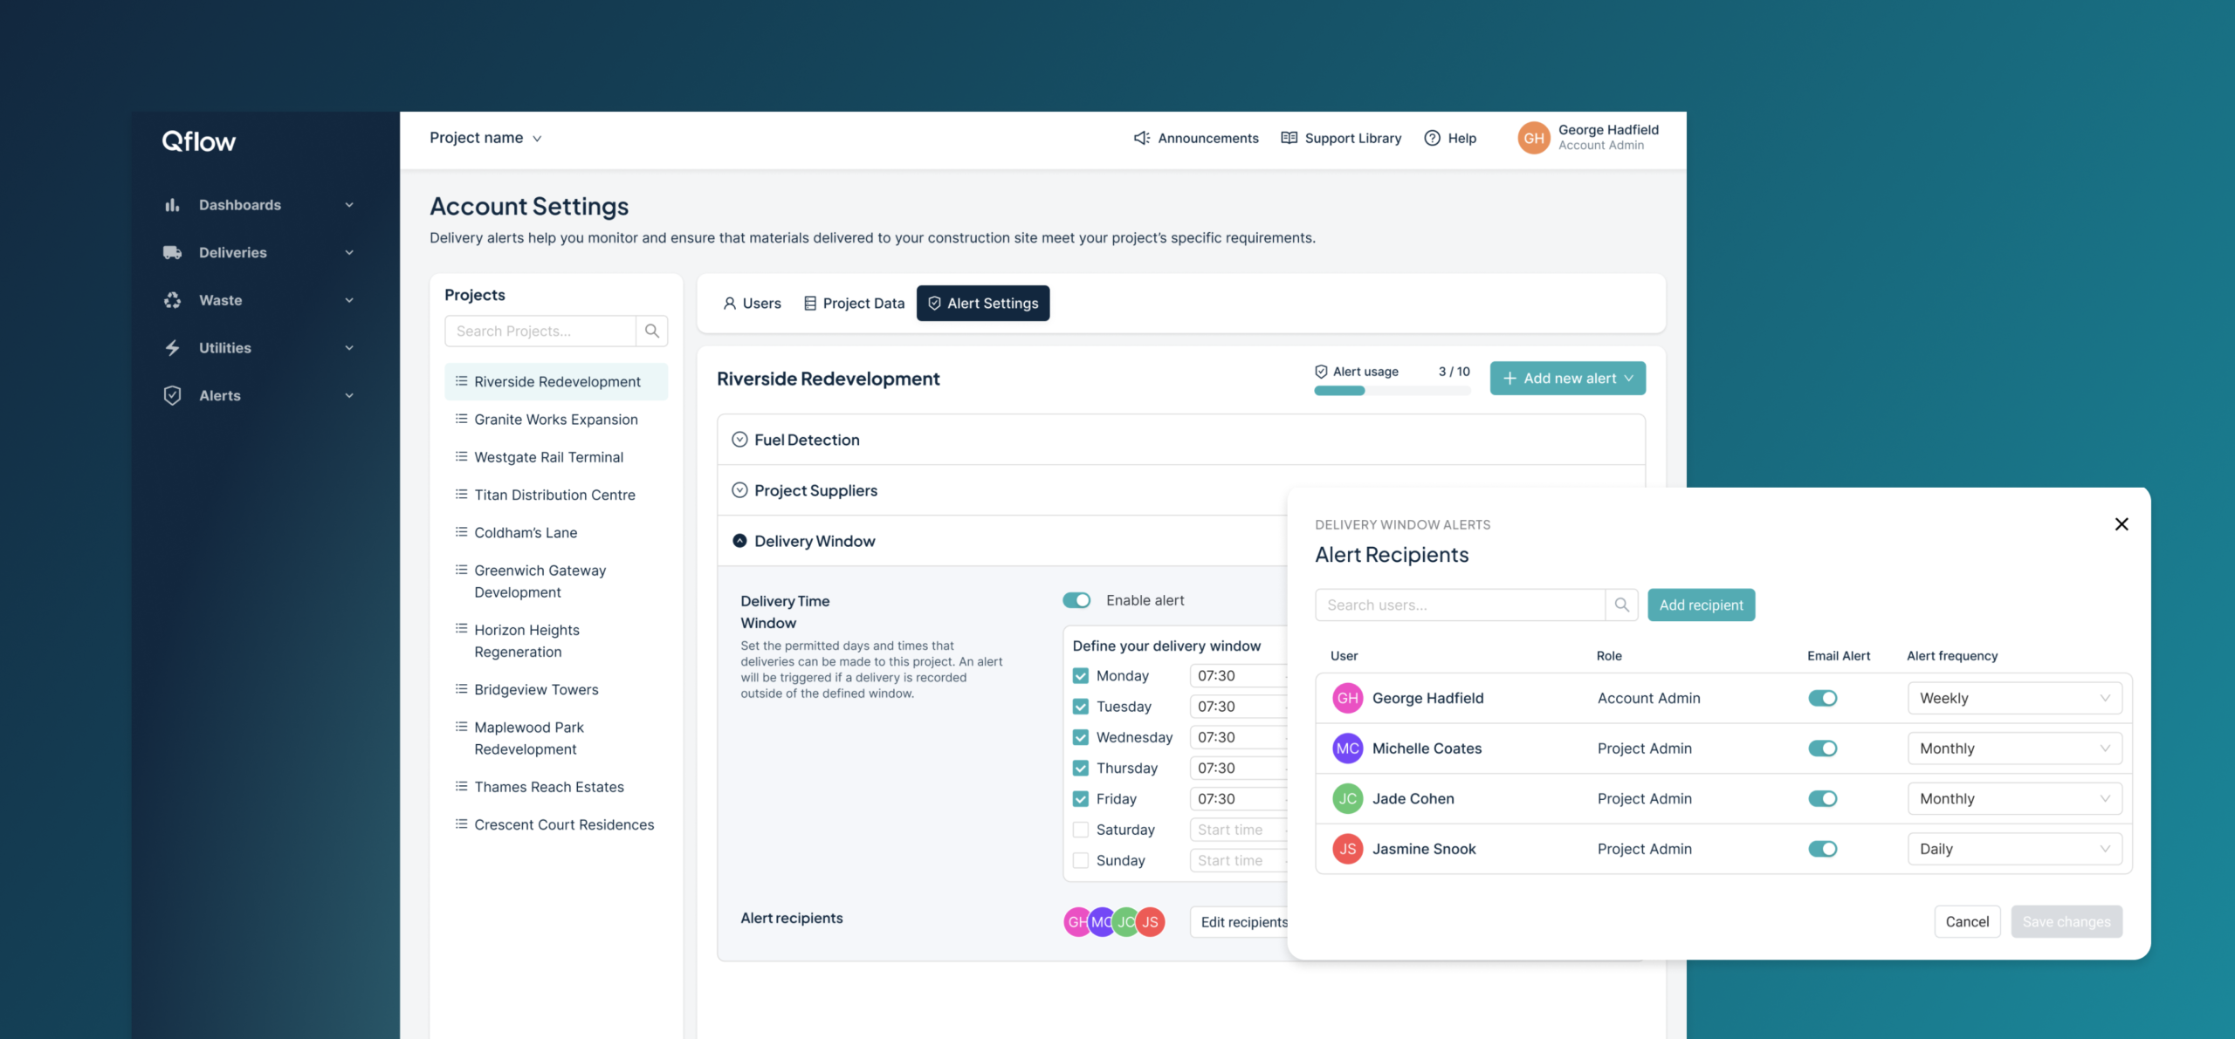Click the Dashboards bar chart icon
Viewport: 2235px width, 1039px height.
pyautogui.click(x=172, y=205)
